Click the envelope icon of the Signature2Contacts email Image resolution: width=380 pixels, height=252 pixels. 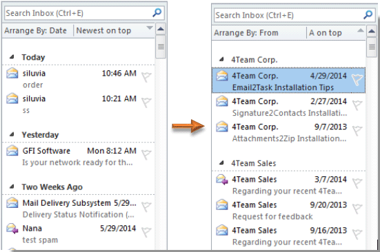pyautogui.click(x=222, y=101)
